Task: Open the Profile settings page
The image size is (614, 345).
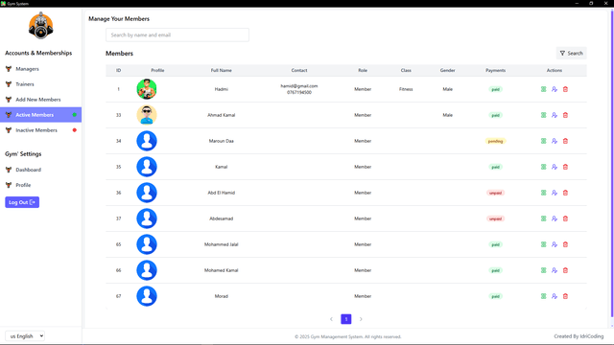Action: (40, 185)
